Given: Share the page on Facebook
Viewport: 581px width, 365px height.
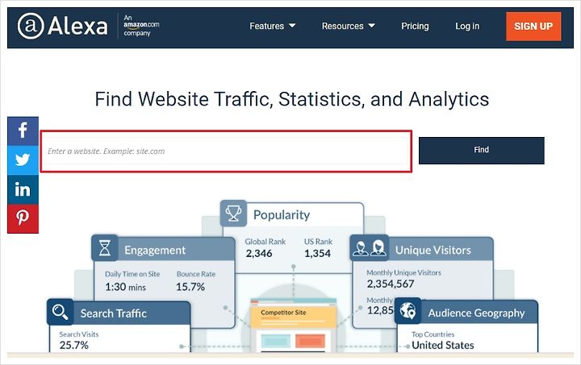Looking at the screenshot, I should click(x=23, y=131).
